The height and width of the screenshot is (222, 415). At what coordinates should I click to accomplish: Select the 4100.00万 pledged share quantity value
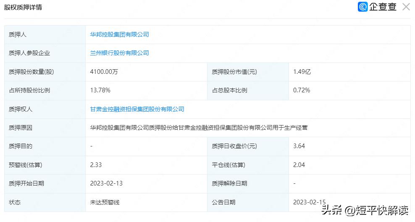click(104, 72)
